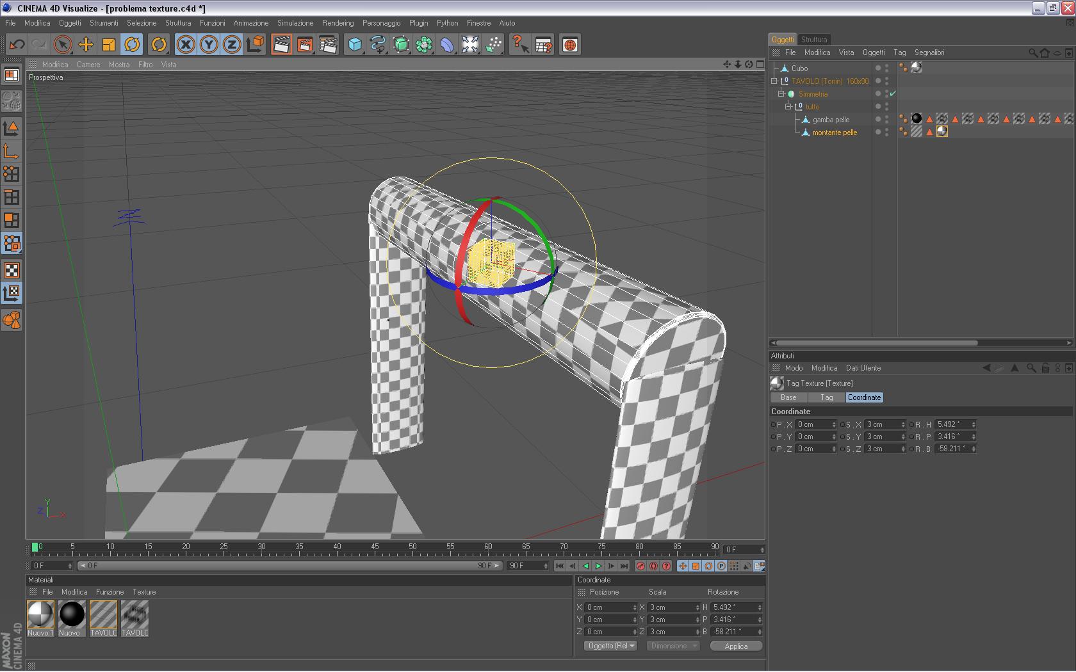The image size is (1076, 672).
Task: Click the object axis mode icon in sidebar
Action: pyautogui.click(x=12, y=151)
